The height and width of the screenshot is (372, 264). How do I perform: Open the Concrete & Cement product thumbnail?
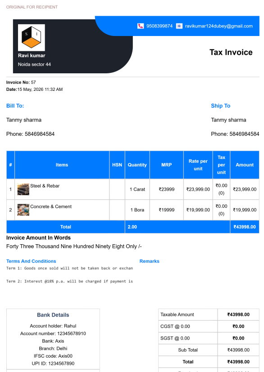coord(23,210)
